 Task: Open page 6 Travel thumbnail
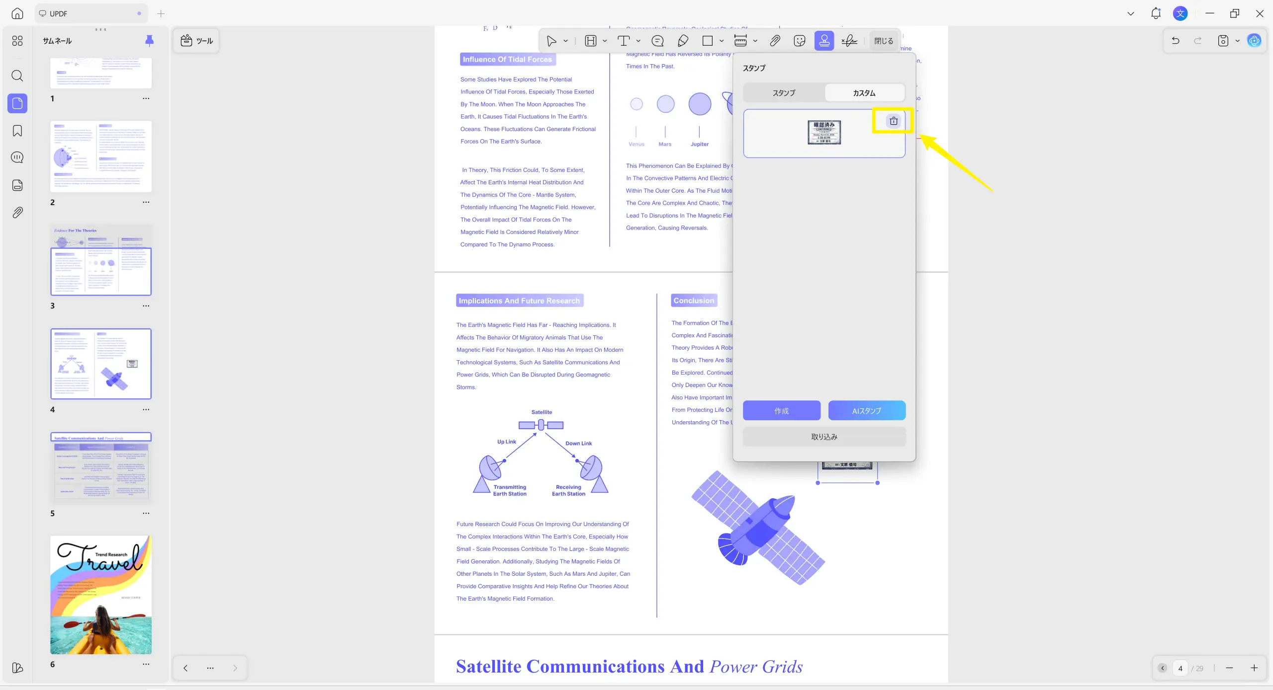(x=101, y=595)
